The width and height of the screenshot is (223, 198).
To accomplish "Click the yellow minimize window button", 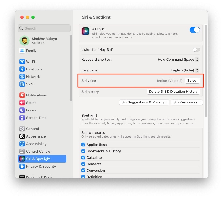I will tap(28, 17).
